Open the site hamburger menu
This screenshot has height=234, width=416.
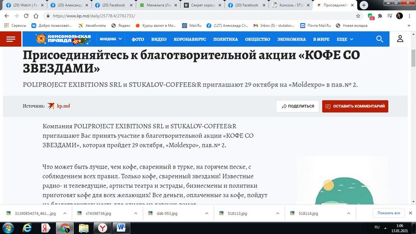[x=10, y=39]
